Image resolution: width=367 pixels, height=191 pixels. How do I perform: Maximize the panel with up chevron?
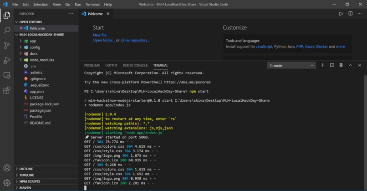click(350, 65)
